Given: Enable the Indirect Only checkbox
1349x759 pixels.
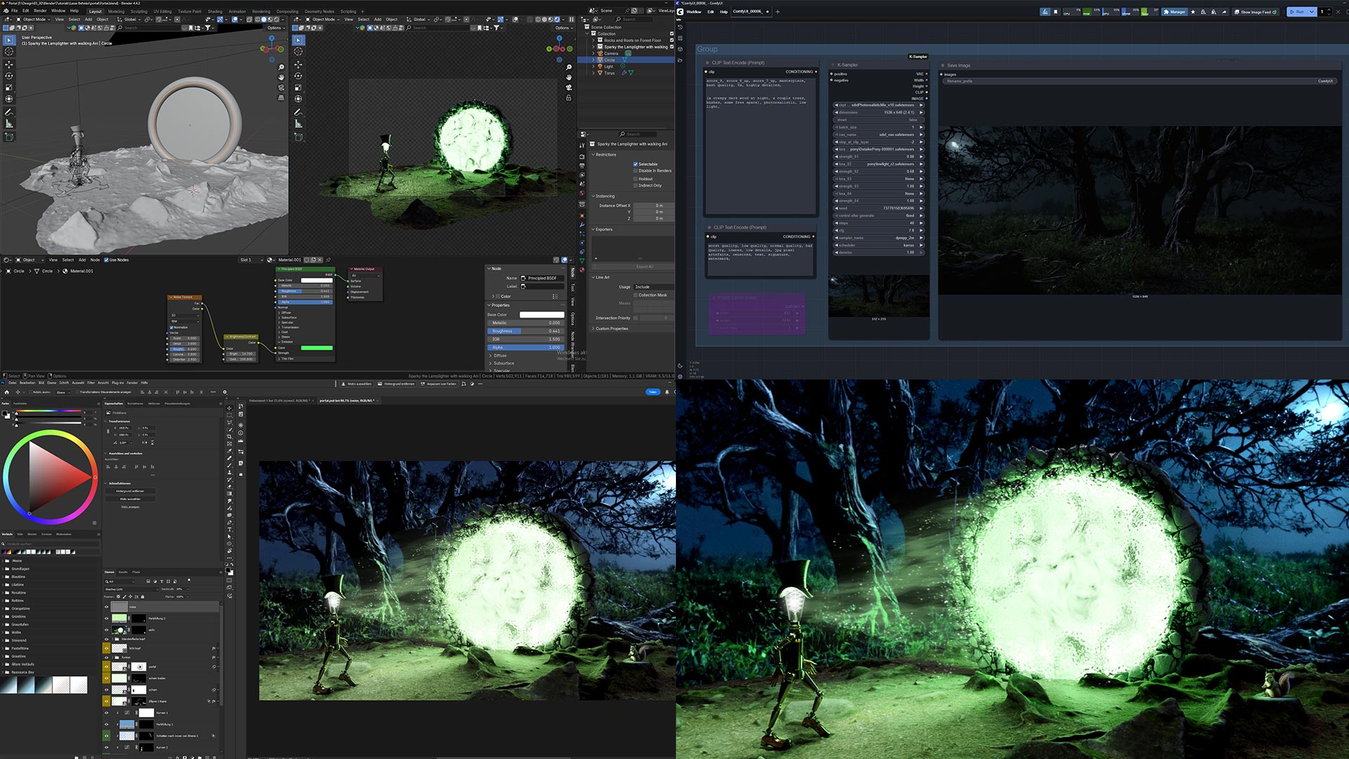Looking at the screenshot, I should coord(635,186).
